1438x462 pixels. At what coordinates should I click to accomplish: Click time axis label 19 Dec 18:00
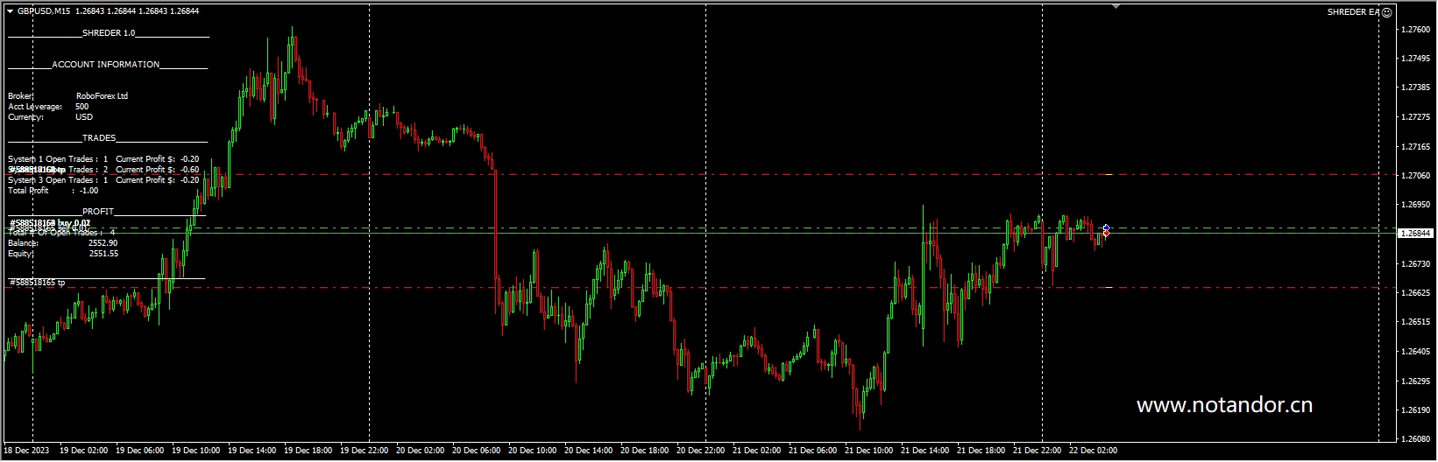pos(308,451)
